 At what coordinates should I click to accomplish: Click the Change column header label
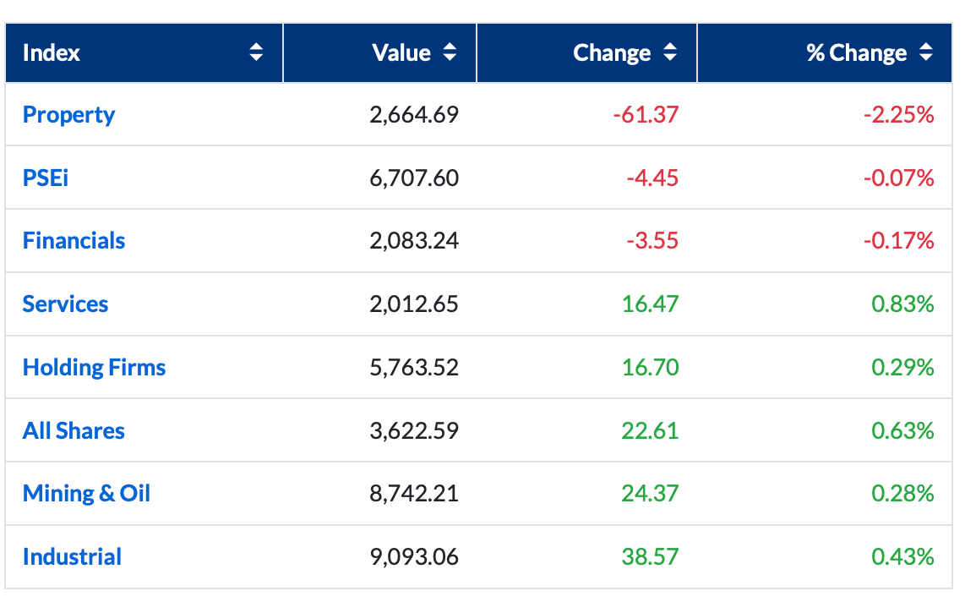click(x=612, y=53)
